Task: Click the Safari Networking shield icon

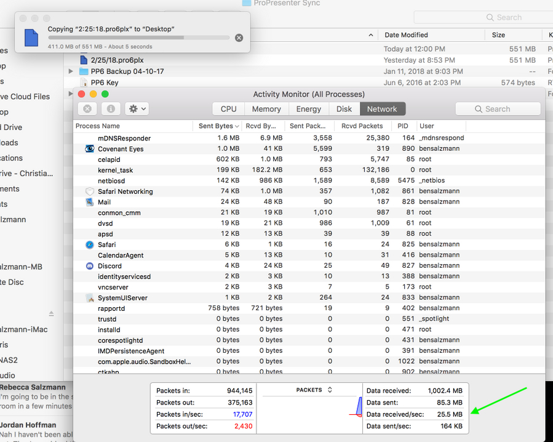Action: (x=90, y=191)
